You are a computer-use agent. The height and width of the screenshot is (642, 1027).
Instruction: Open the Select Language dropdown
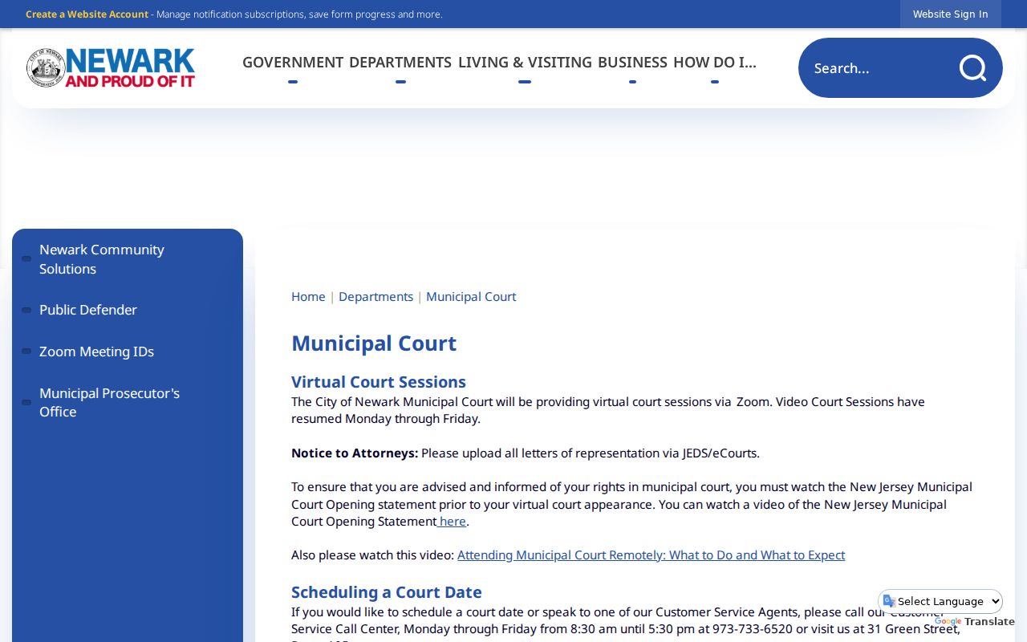[x=940, y=601]
